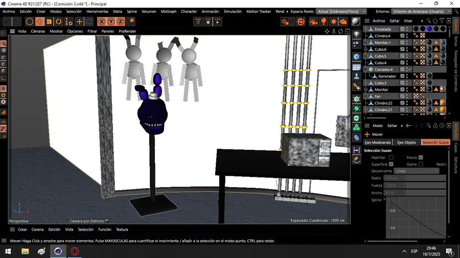460x258 pixels.
Task: Click the orange camera object icon
Action: [x=313, y=21]
